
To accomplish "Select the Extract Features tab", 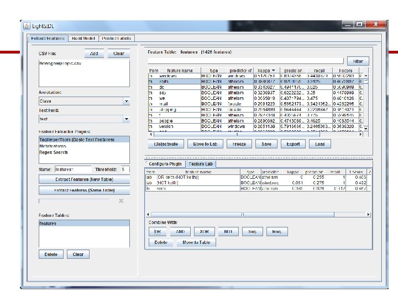I will [48, 38].
